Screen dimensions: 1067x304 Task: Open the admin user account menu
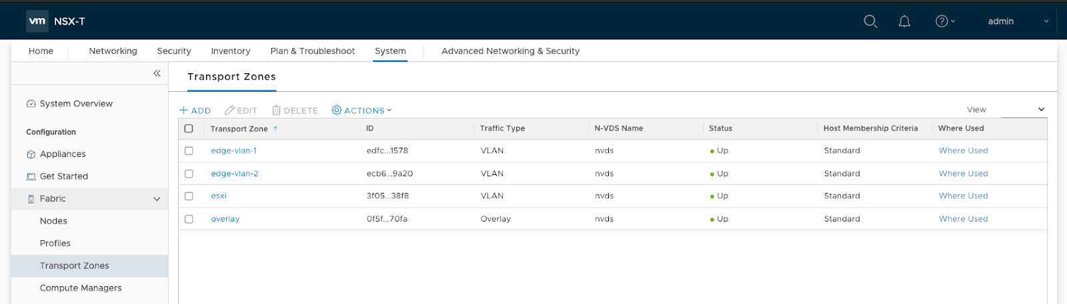point(1017,21)
